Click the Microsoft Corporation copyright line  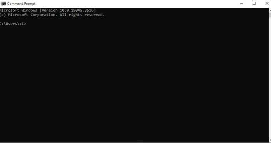(x=52, y=15)
